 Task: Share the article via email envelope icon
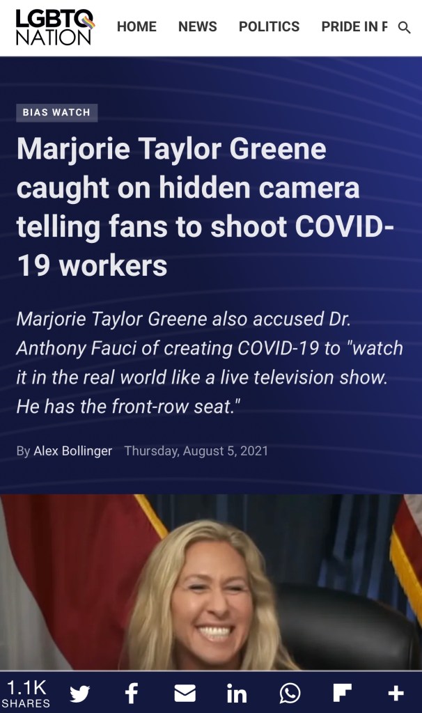pos(185,694)
